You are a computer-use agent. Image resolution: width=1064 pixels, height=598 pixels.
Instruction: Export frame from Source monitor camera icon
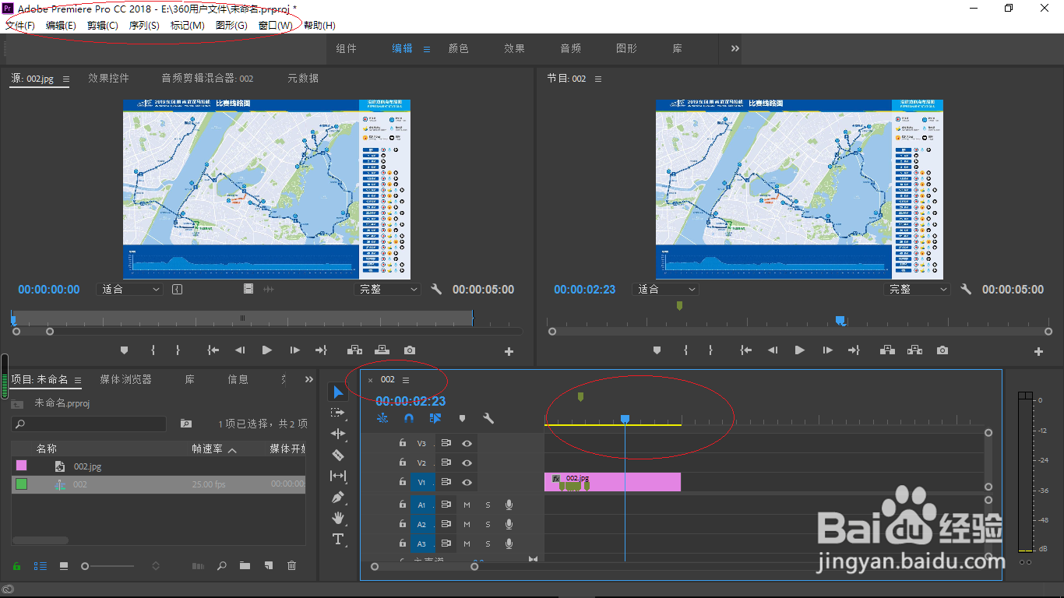[410, 350]
